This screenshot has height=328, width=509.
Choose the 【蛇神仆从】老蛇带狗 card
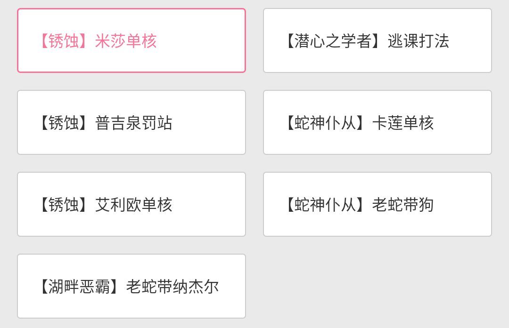point(377,204)
